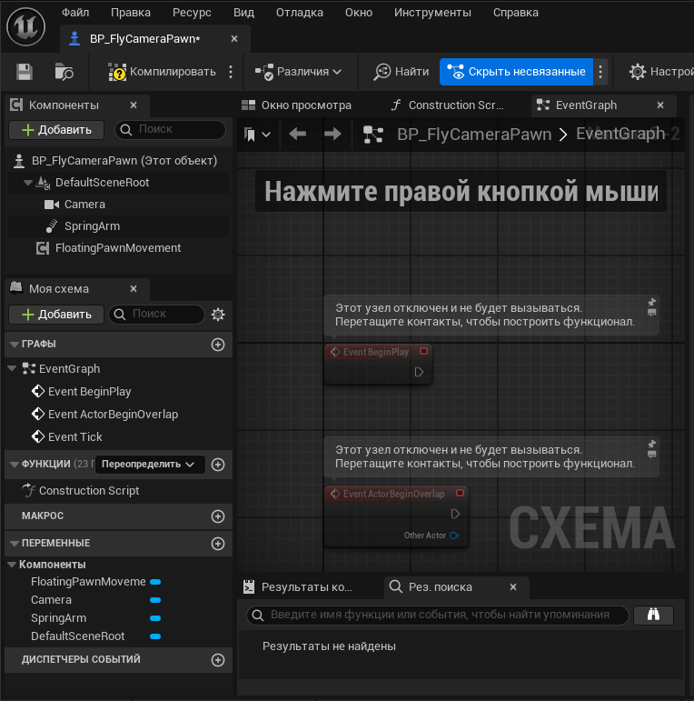Open compile options three-dot menu
This screenshot has height=701, width=694.
click(x=231, y=72)
